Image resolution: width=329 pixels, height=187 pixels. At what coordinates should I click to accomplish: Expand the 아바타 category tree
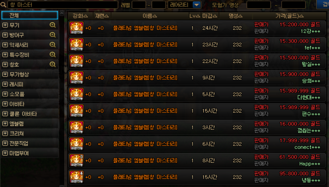(5, 104)
